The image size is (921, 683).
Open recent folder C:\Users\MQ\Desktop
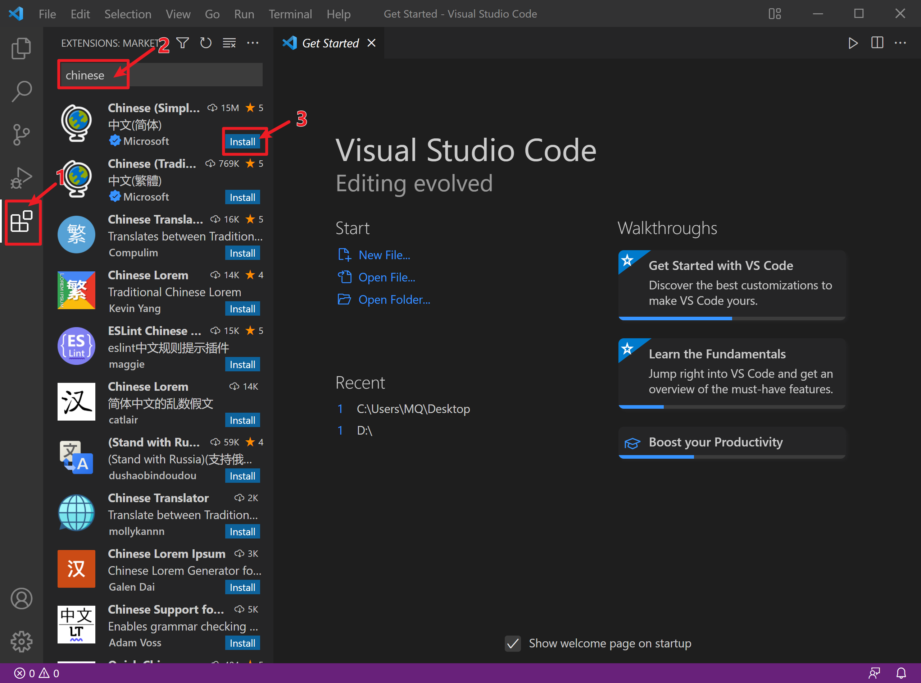click(413, 409)
